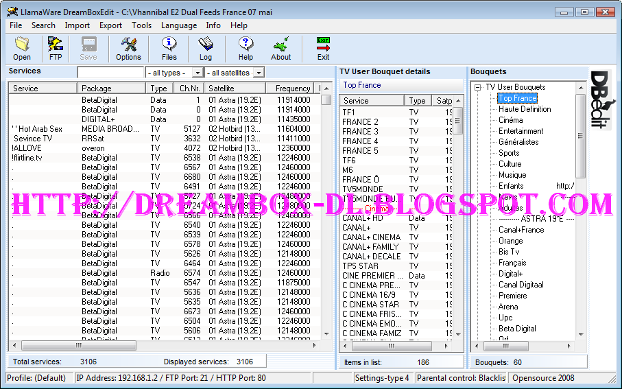Click the DBedit logo

[601, 100]
